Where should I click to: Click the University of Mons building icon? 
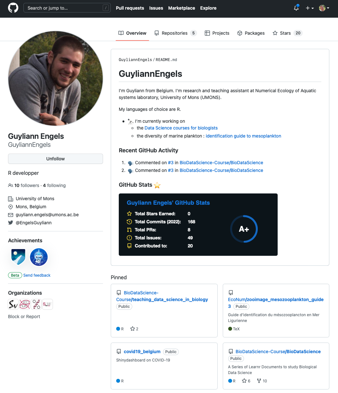point(11,199)
